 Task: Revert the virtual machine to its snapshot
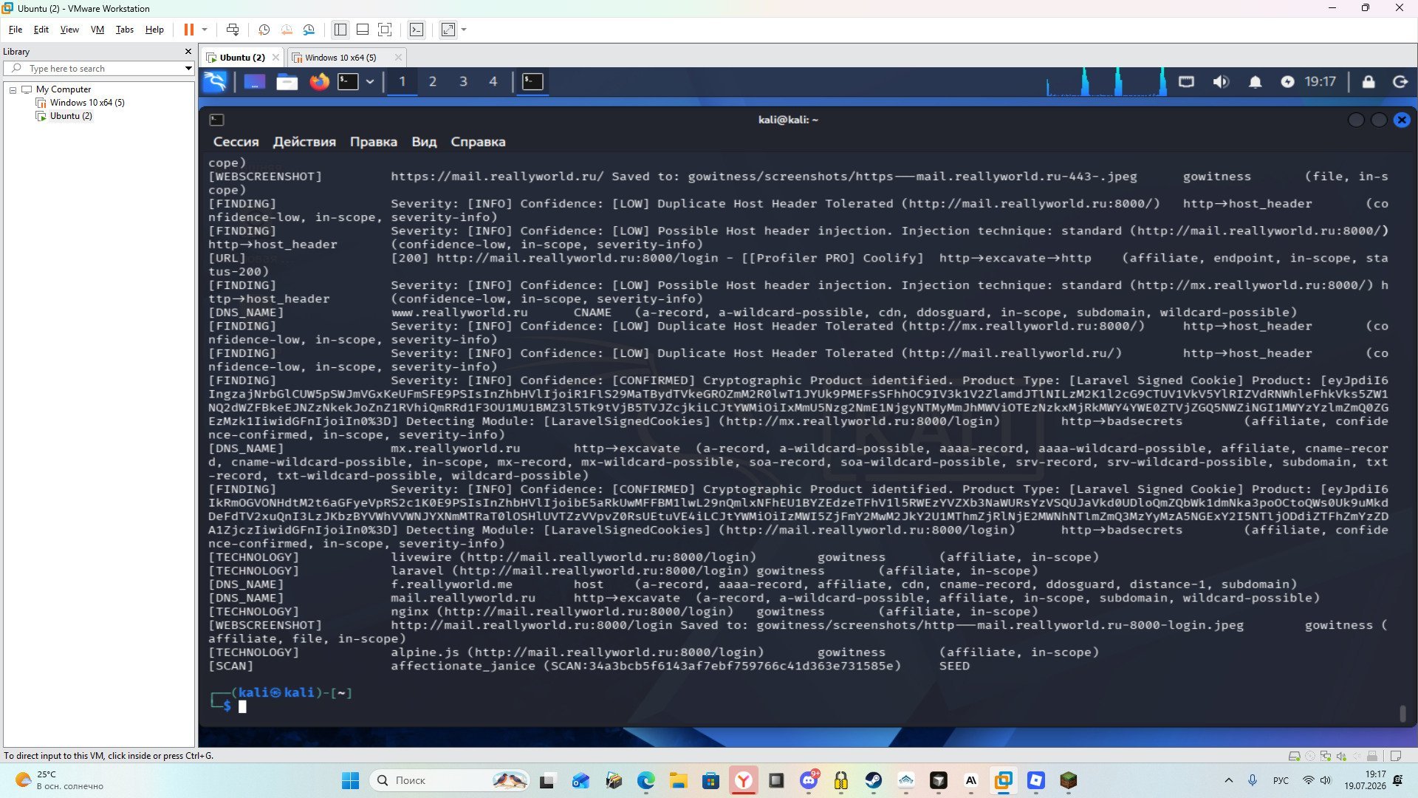point(287,30)
